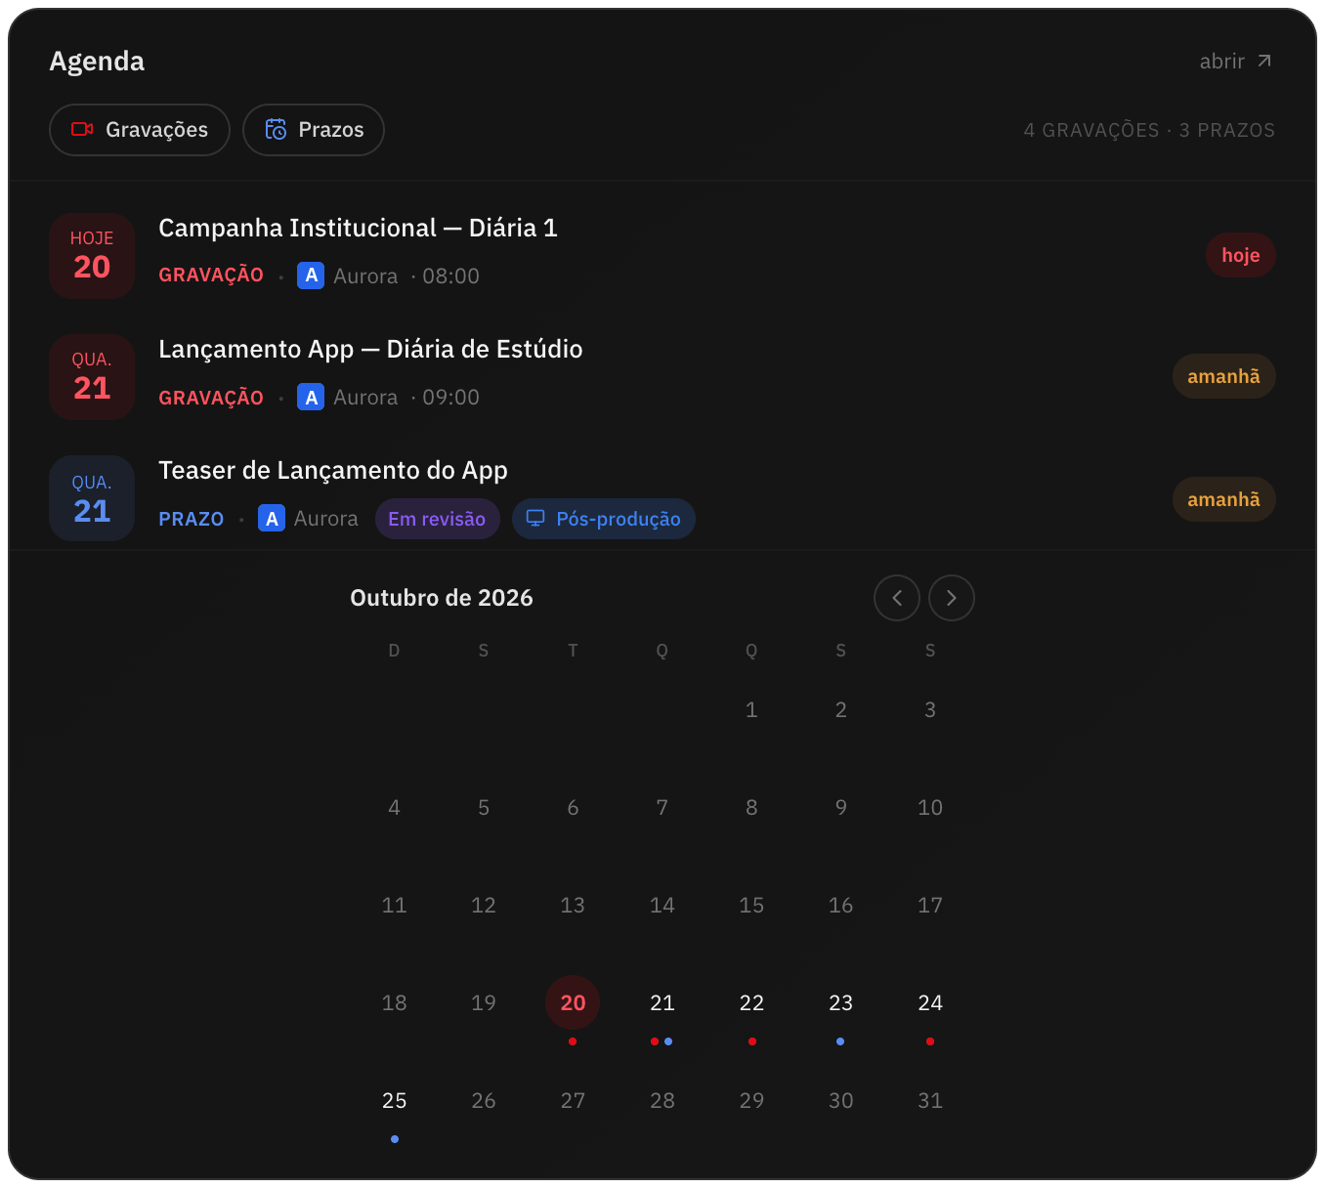Go to next month in calendar
The height and width of the screenshot is (1188, 1325).
[x=952, y=598]
